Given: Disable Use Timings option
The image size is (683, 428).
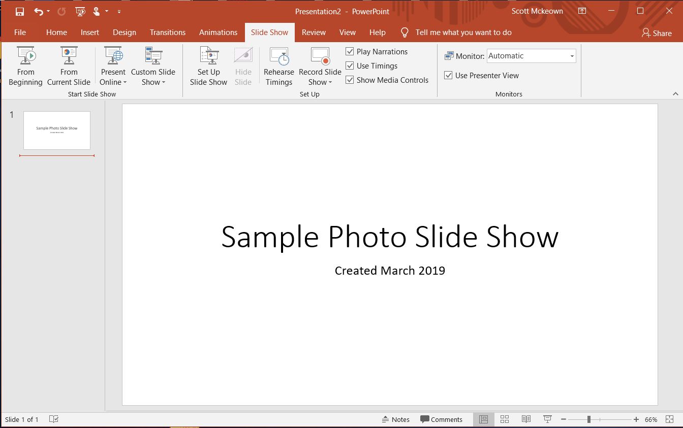Looking at the screenshot, I should point(350,65).
